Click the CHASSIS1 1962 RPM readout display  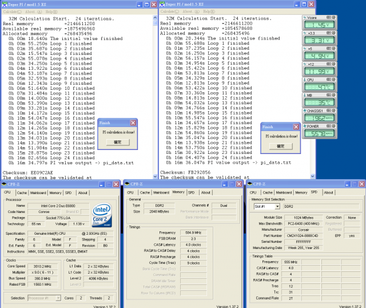click(x=319, y=118)
